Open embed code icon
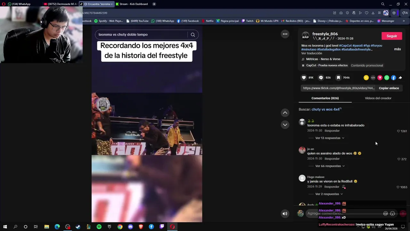The height and width of the screenshot is (231, 410). 373,78
